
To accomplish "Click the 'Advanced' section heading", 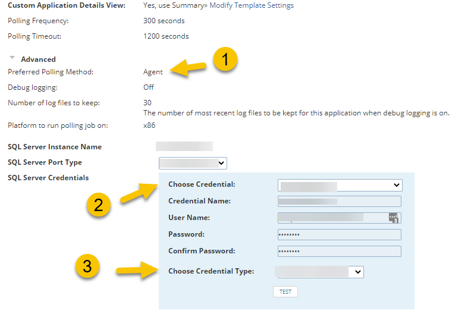I will point(38,59).
